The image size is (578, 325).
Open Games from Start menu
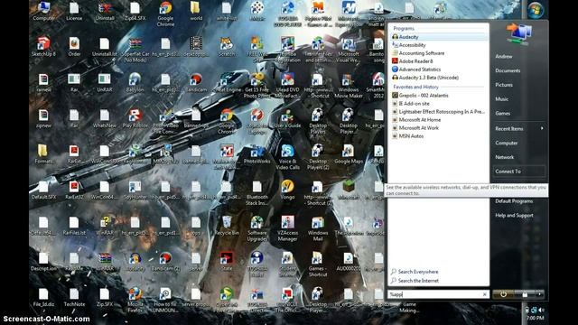503,114
